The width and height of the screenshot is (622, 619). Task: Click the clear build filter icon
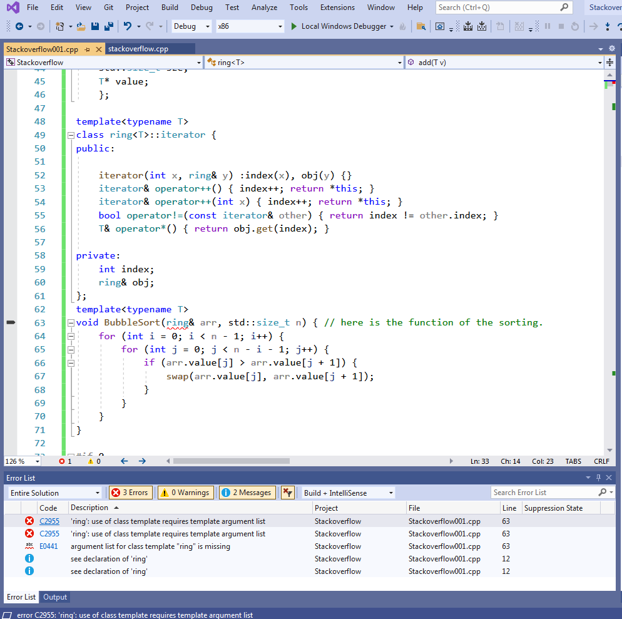[x=287, y=493]
